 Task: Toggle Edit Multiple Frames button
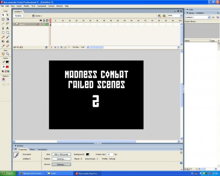[x=62, y=47]
